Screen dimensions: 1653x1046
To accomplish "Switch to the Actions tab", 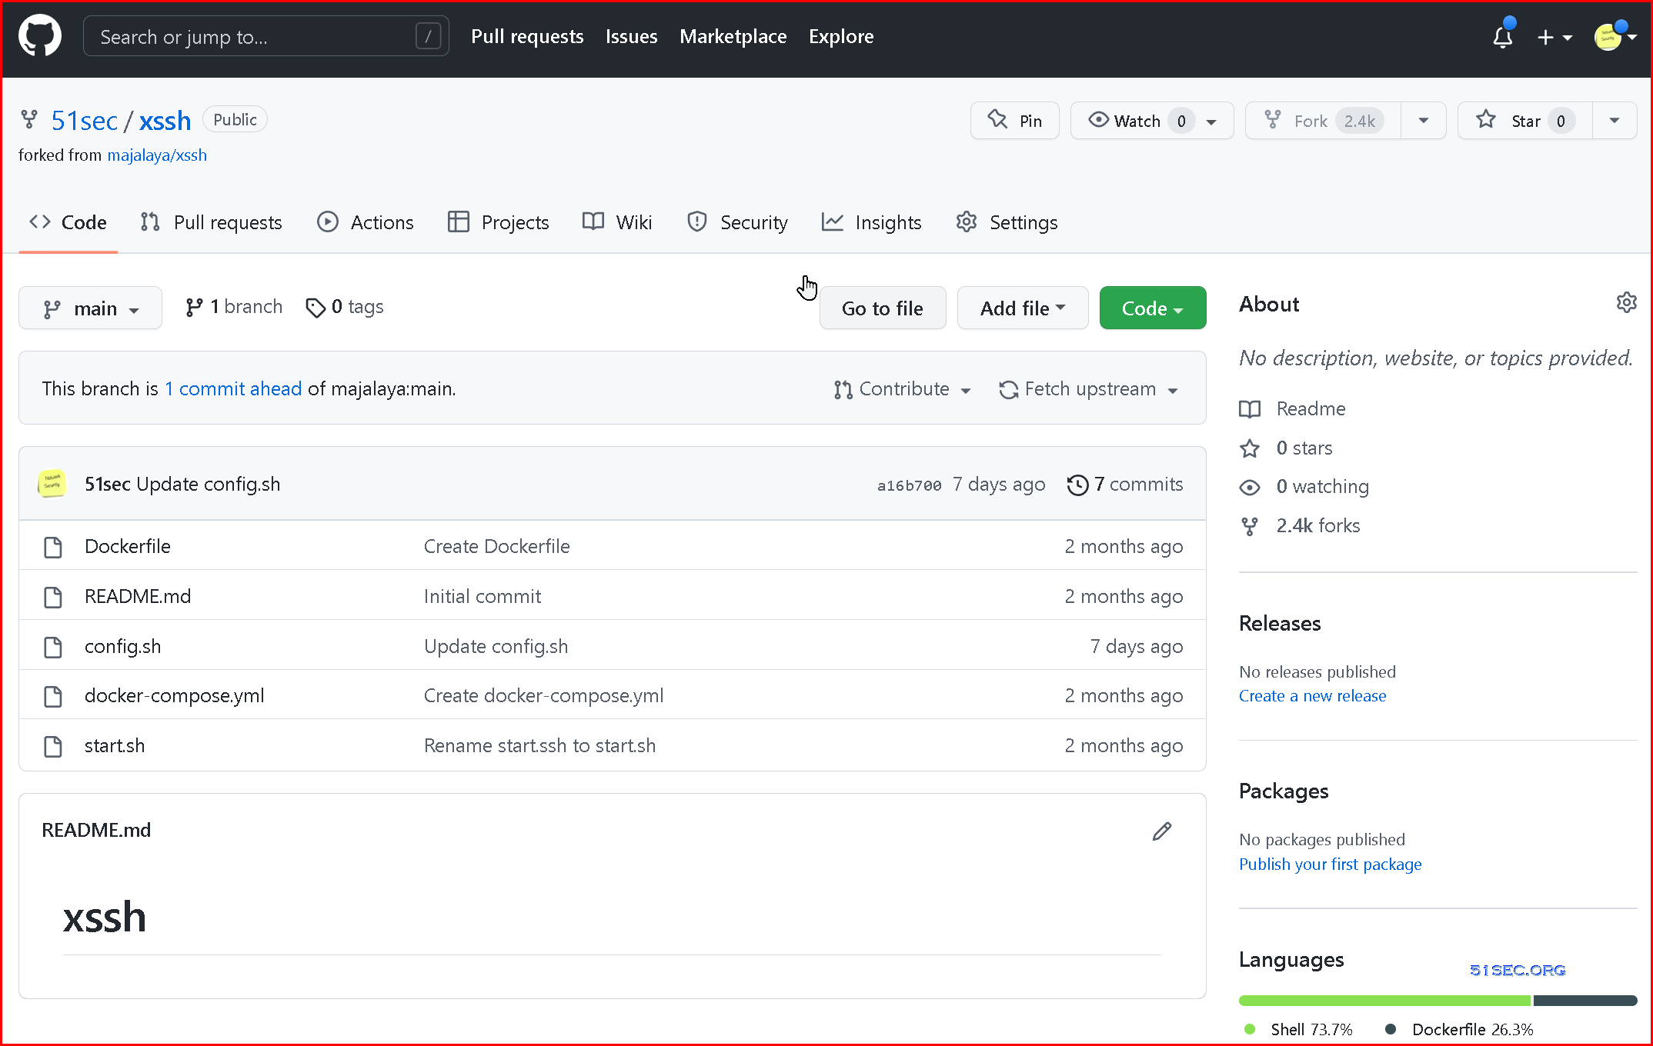I will point(366,222).
